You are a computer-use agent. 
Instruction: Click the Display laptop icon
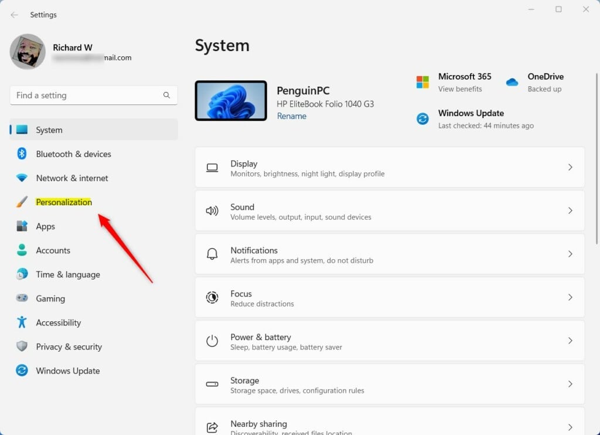[x=212, y=168]
